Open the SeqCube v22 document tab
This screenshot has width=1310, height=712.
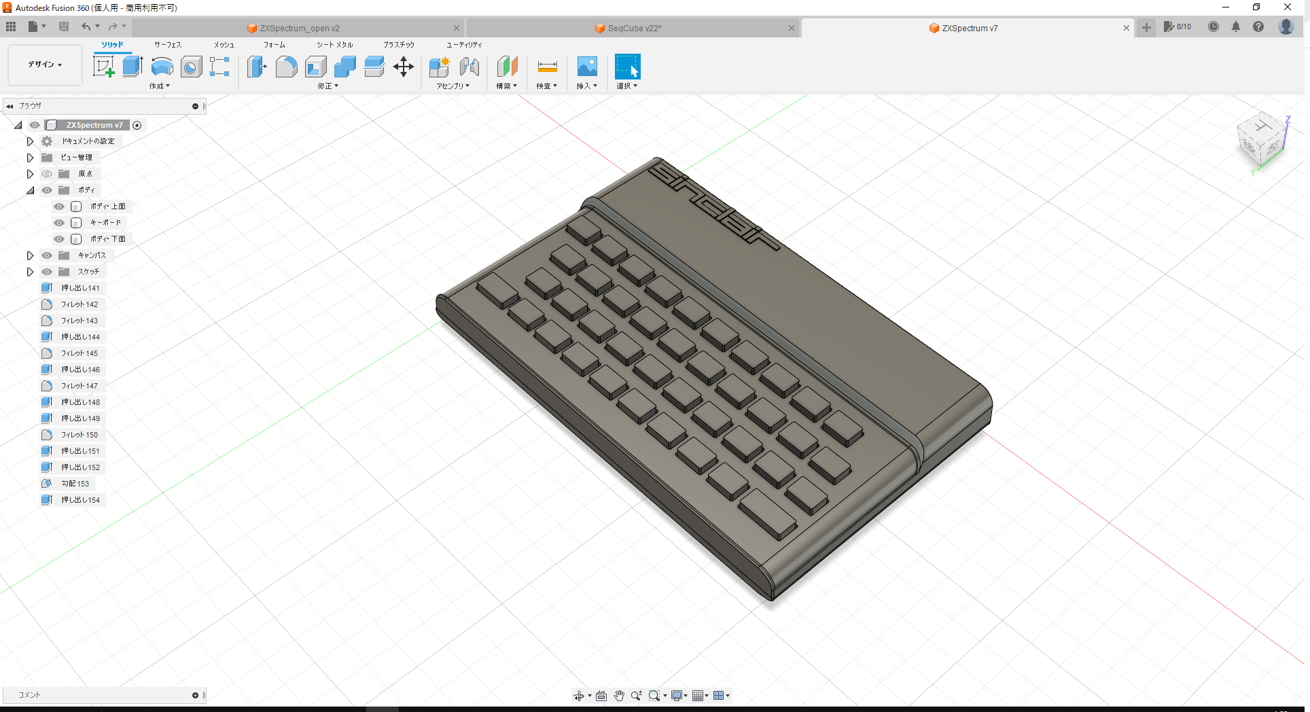(627, 28)
